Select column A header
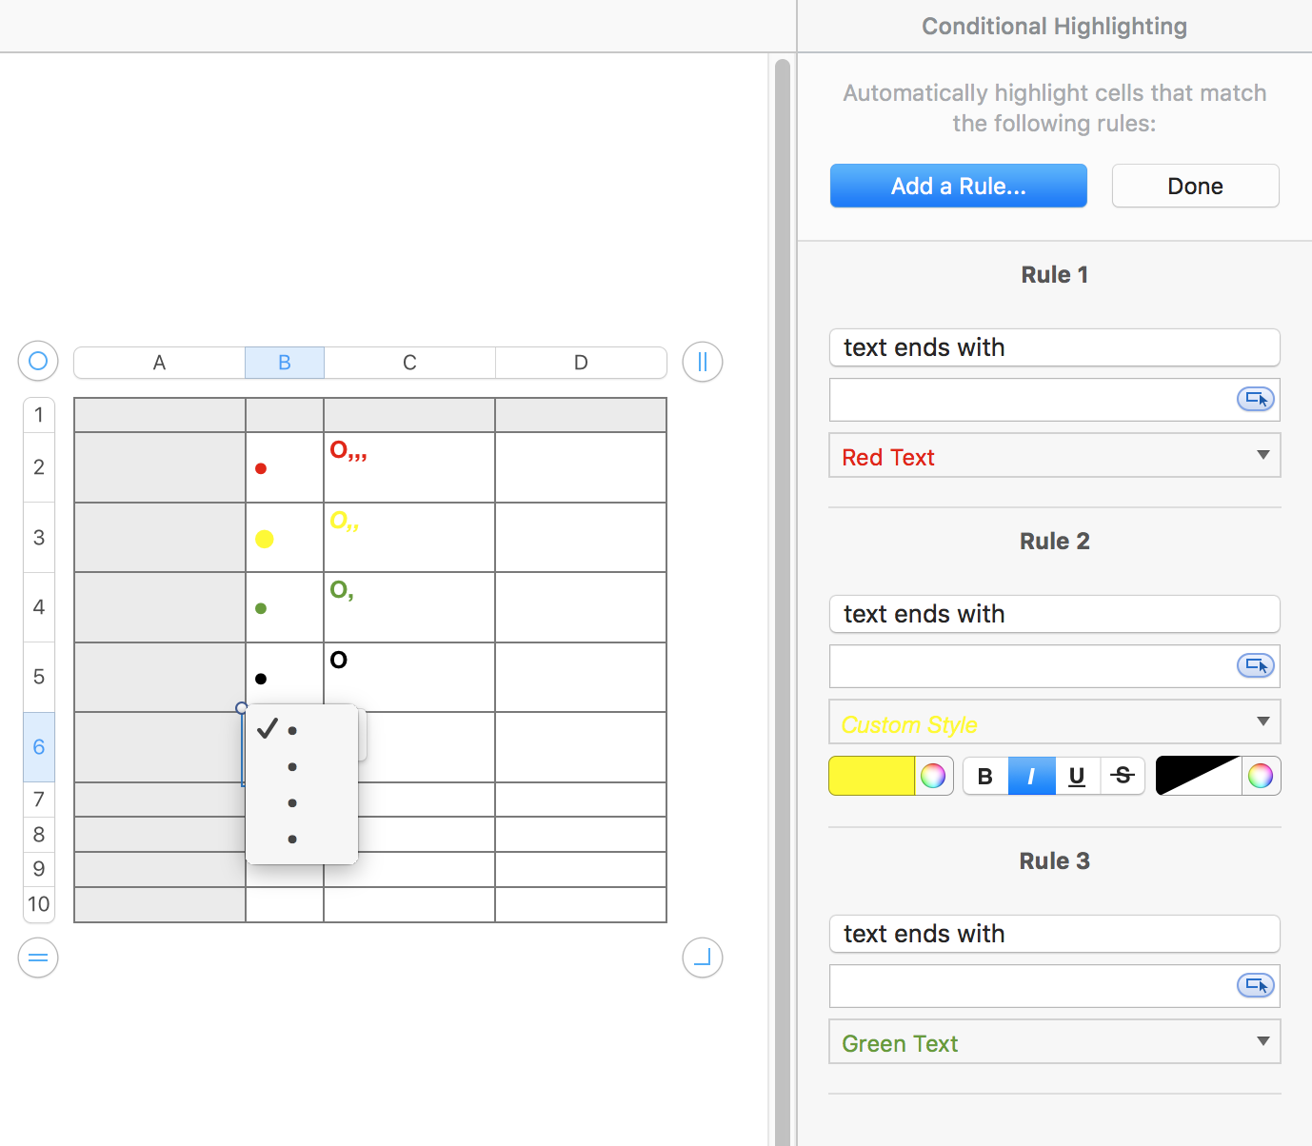This screenshot has width=1312, height=1146. pos(159,363)
